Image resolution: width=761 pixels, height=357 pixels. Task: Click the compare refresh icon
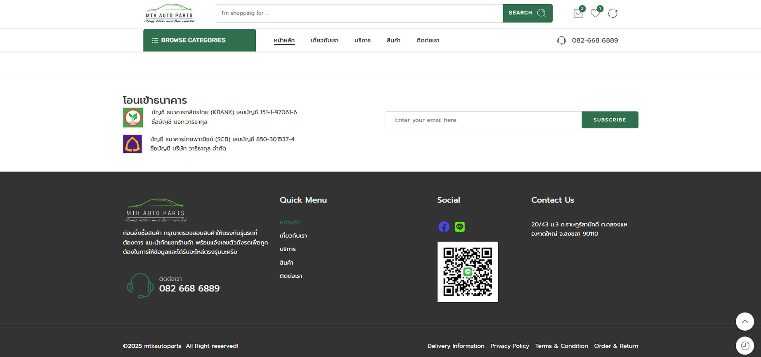pyautogui.click(x=613, y=13)
